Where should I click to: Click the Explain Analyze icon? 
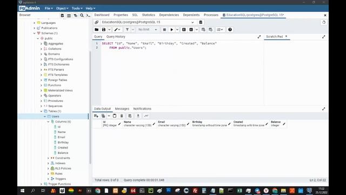(x=191, y=30)
